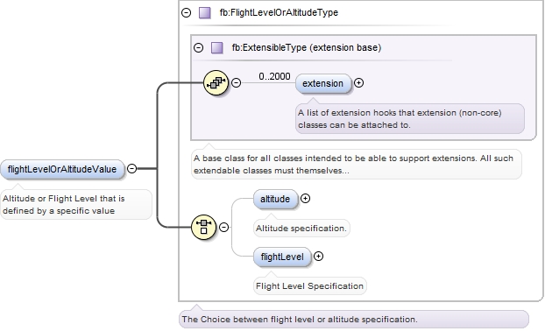Click the choice compositor icon
The image size is (545, 331).
pos(203,227)
